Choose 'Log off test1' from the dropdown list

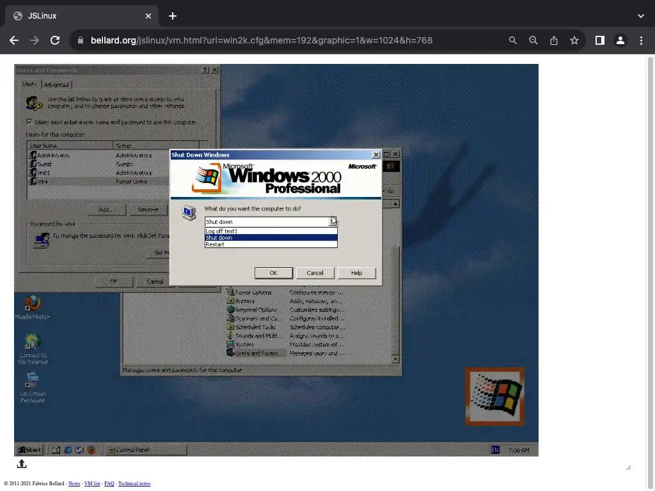click(x=271, y=231)
